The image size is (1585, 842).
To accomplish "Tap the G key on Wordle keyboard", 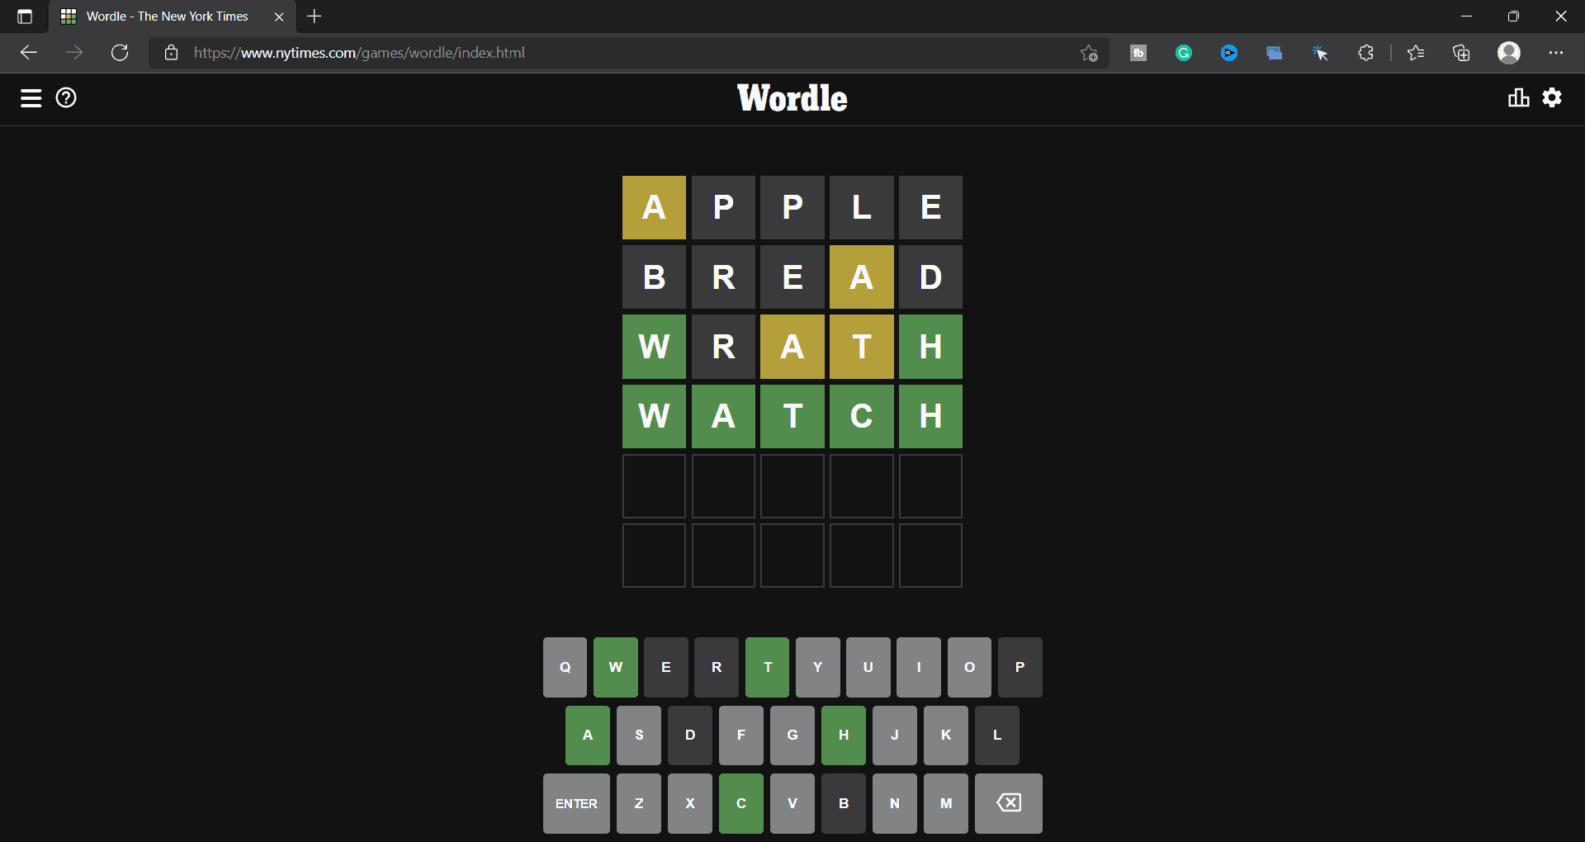I will tap(792, 735).
